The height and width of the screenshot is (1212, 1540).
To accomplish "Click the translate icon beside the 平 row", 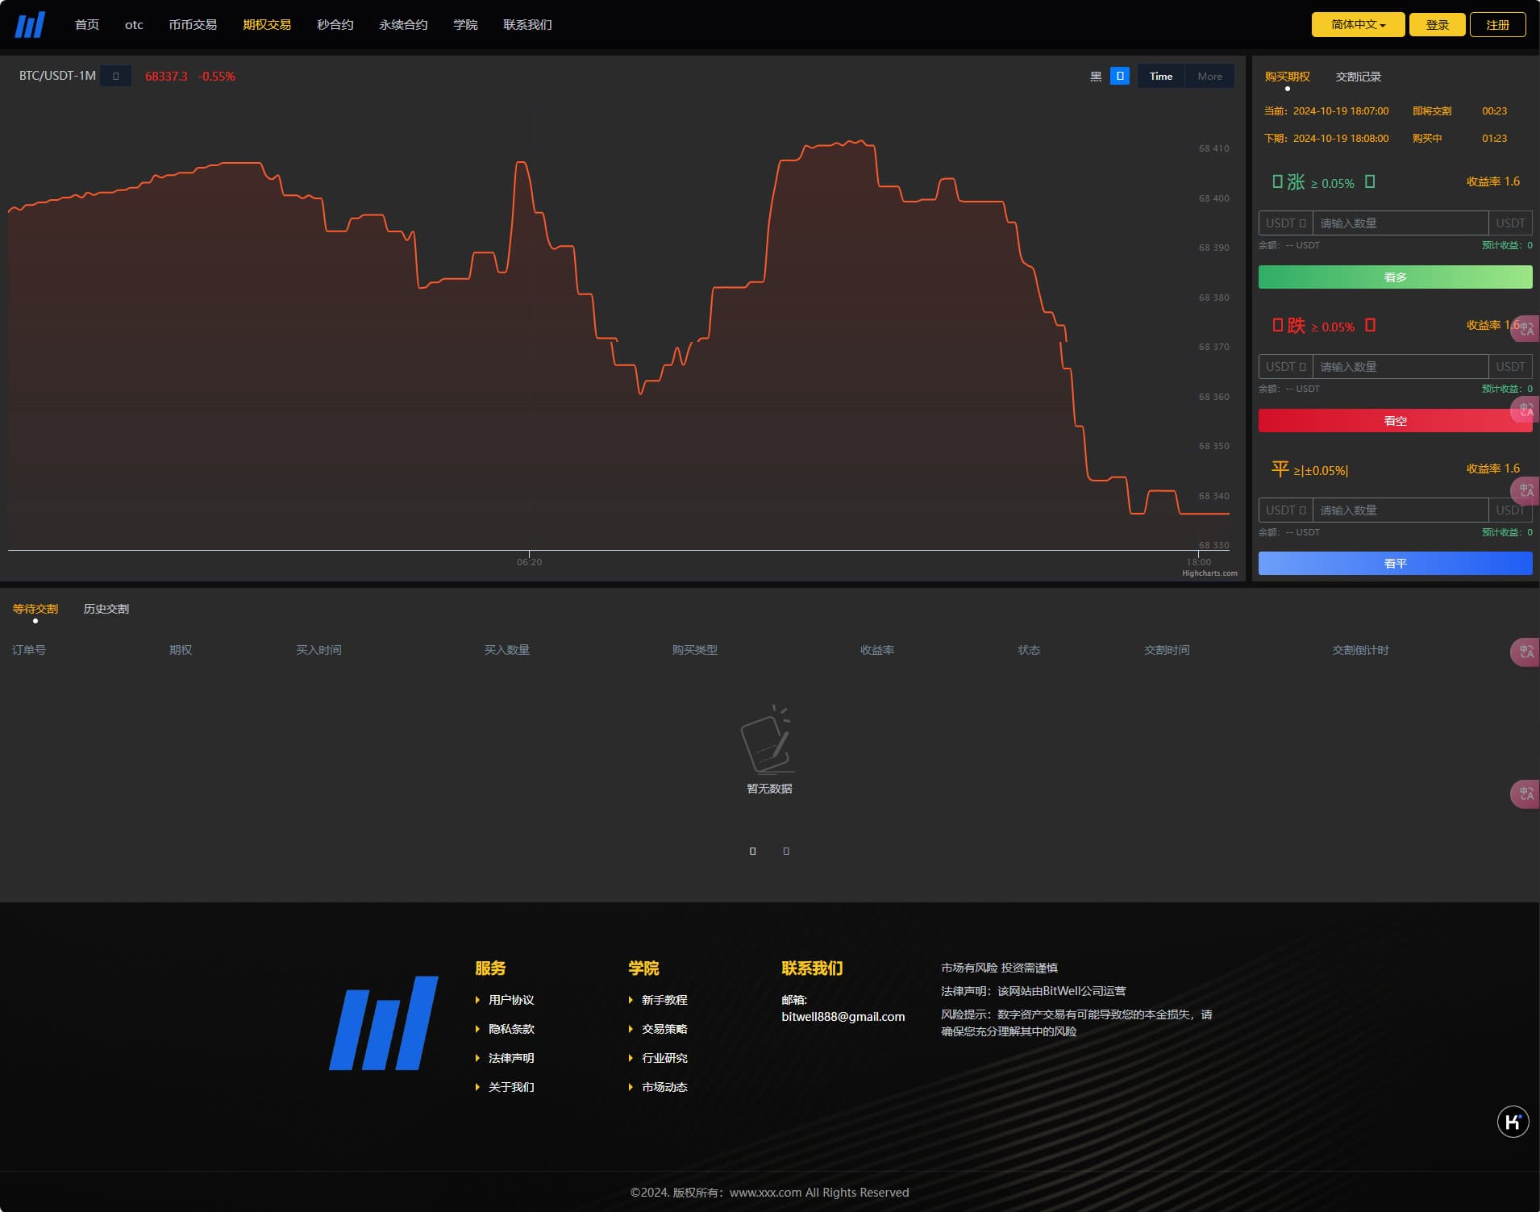I will pyautogui.click(x=1525, y=490).
